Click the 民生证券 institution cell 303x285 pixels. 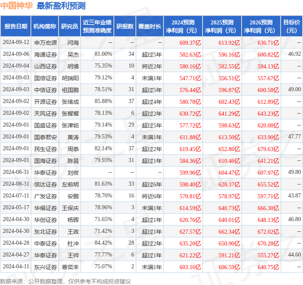coord(46,149)
